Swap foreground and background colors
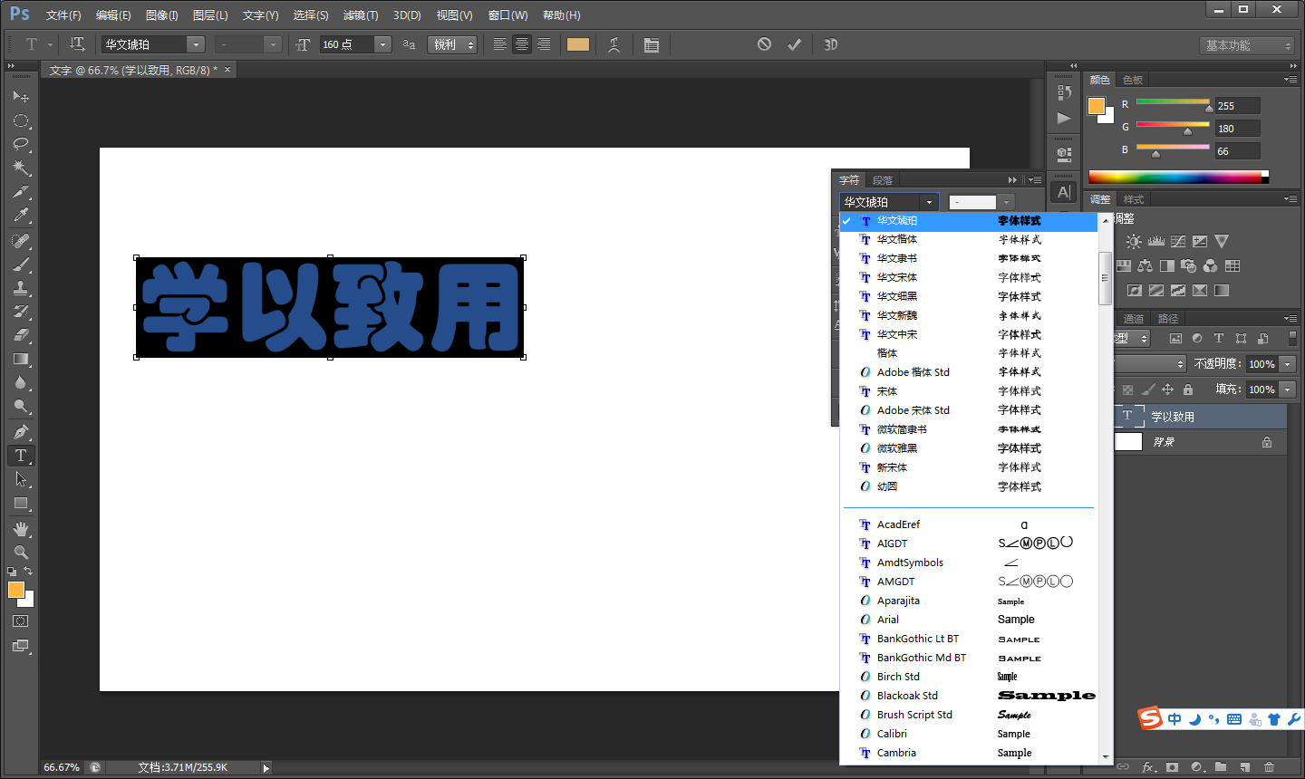The image size is (1305, 779). click(28, 571)
